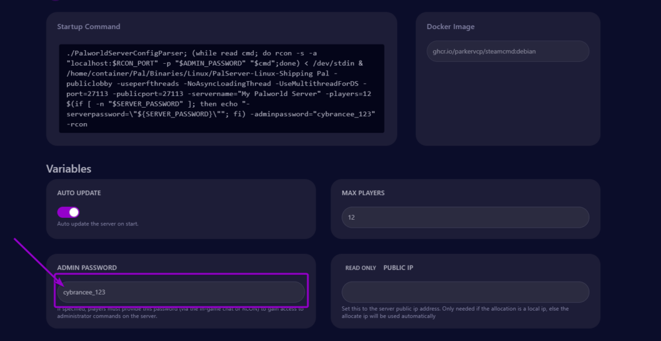Click the Docker Image field
Image resolution: width=661 pixels, height=341 pixels.
point(508,52)
